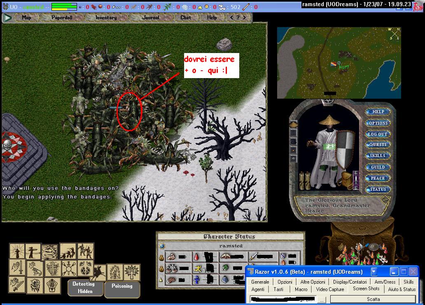Toggle PEACE mode on the paperdoll
Screen dimensions: 425x305
pyautogui.click(x=377, y=178)
